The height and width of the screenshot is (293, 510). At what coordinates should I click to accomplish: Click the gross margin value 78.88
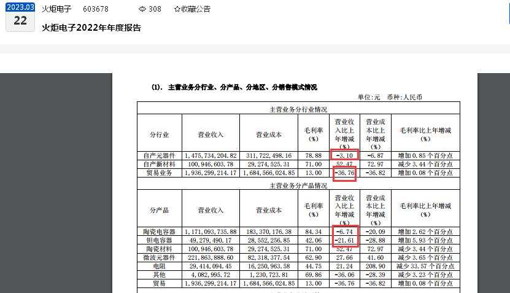[313, 155]
